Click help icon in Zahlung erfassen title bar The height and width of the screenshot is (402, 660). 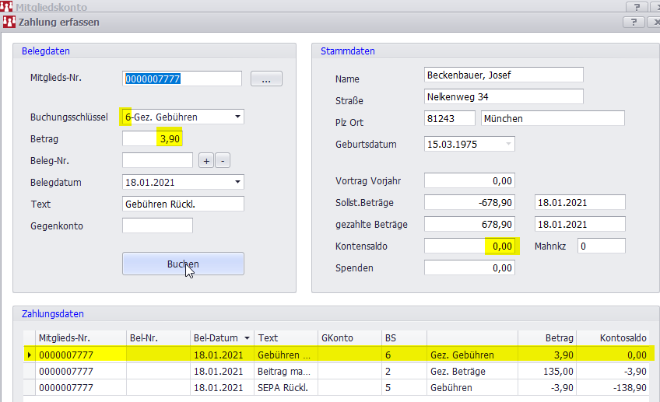(x=635, y=23)
